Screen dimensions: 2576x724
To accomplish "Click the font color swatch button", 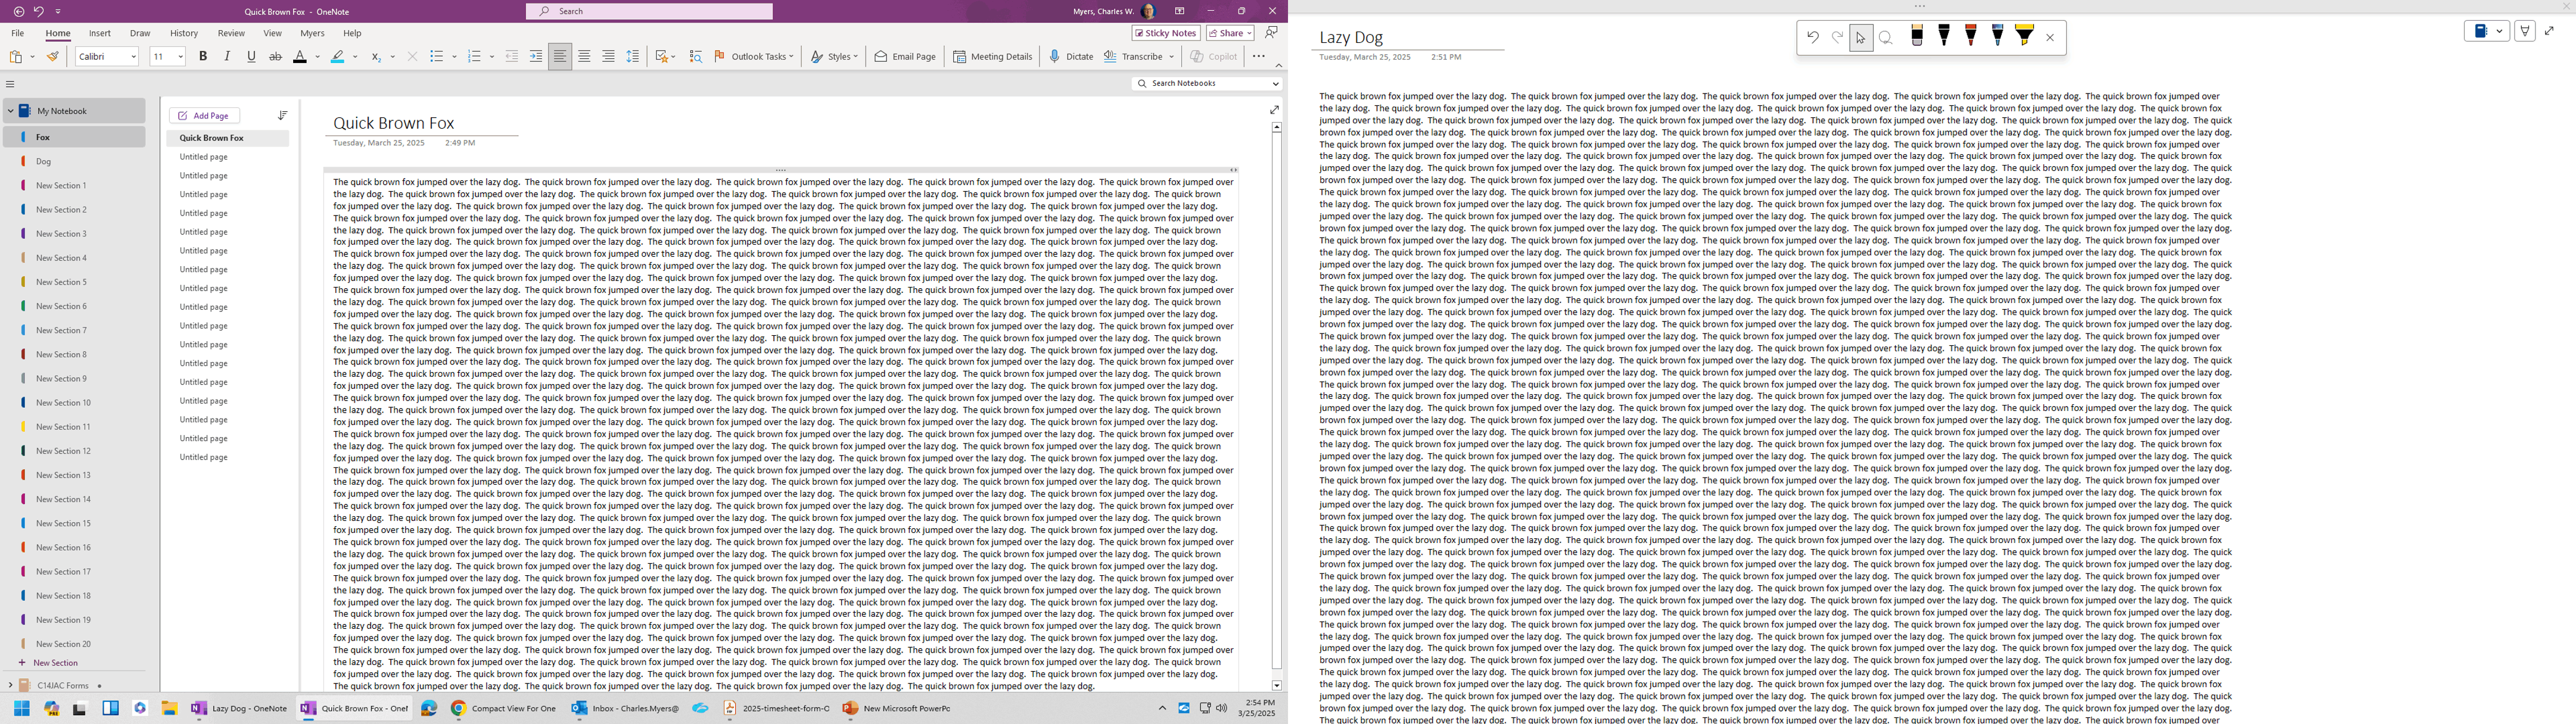I will 299,57.
